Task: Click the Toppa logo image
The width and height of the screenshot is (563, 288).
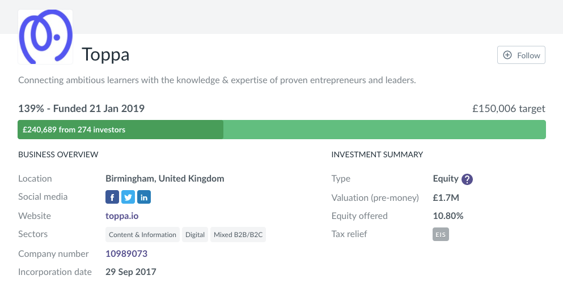Action: coord(45,37)
